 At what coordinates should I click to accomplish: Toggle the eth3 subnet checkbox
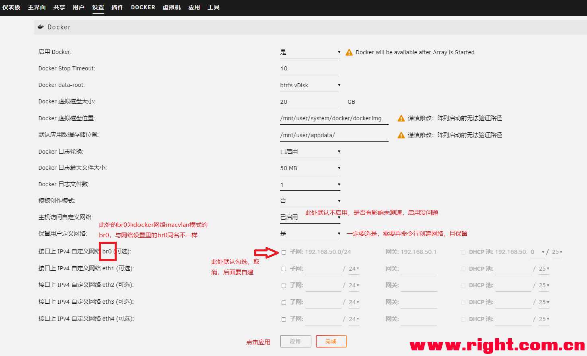coord(284,302)
